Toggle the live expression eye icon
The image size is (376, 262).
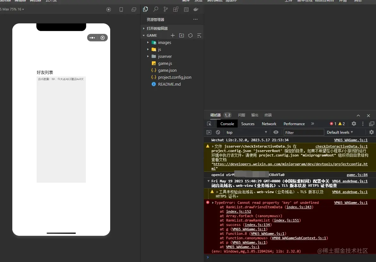click(x=276, y=132)
